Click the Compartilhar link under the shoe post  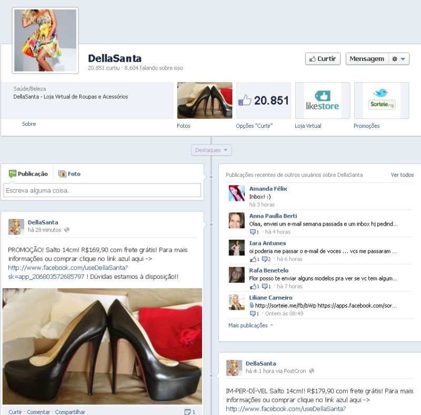point(70,412)
